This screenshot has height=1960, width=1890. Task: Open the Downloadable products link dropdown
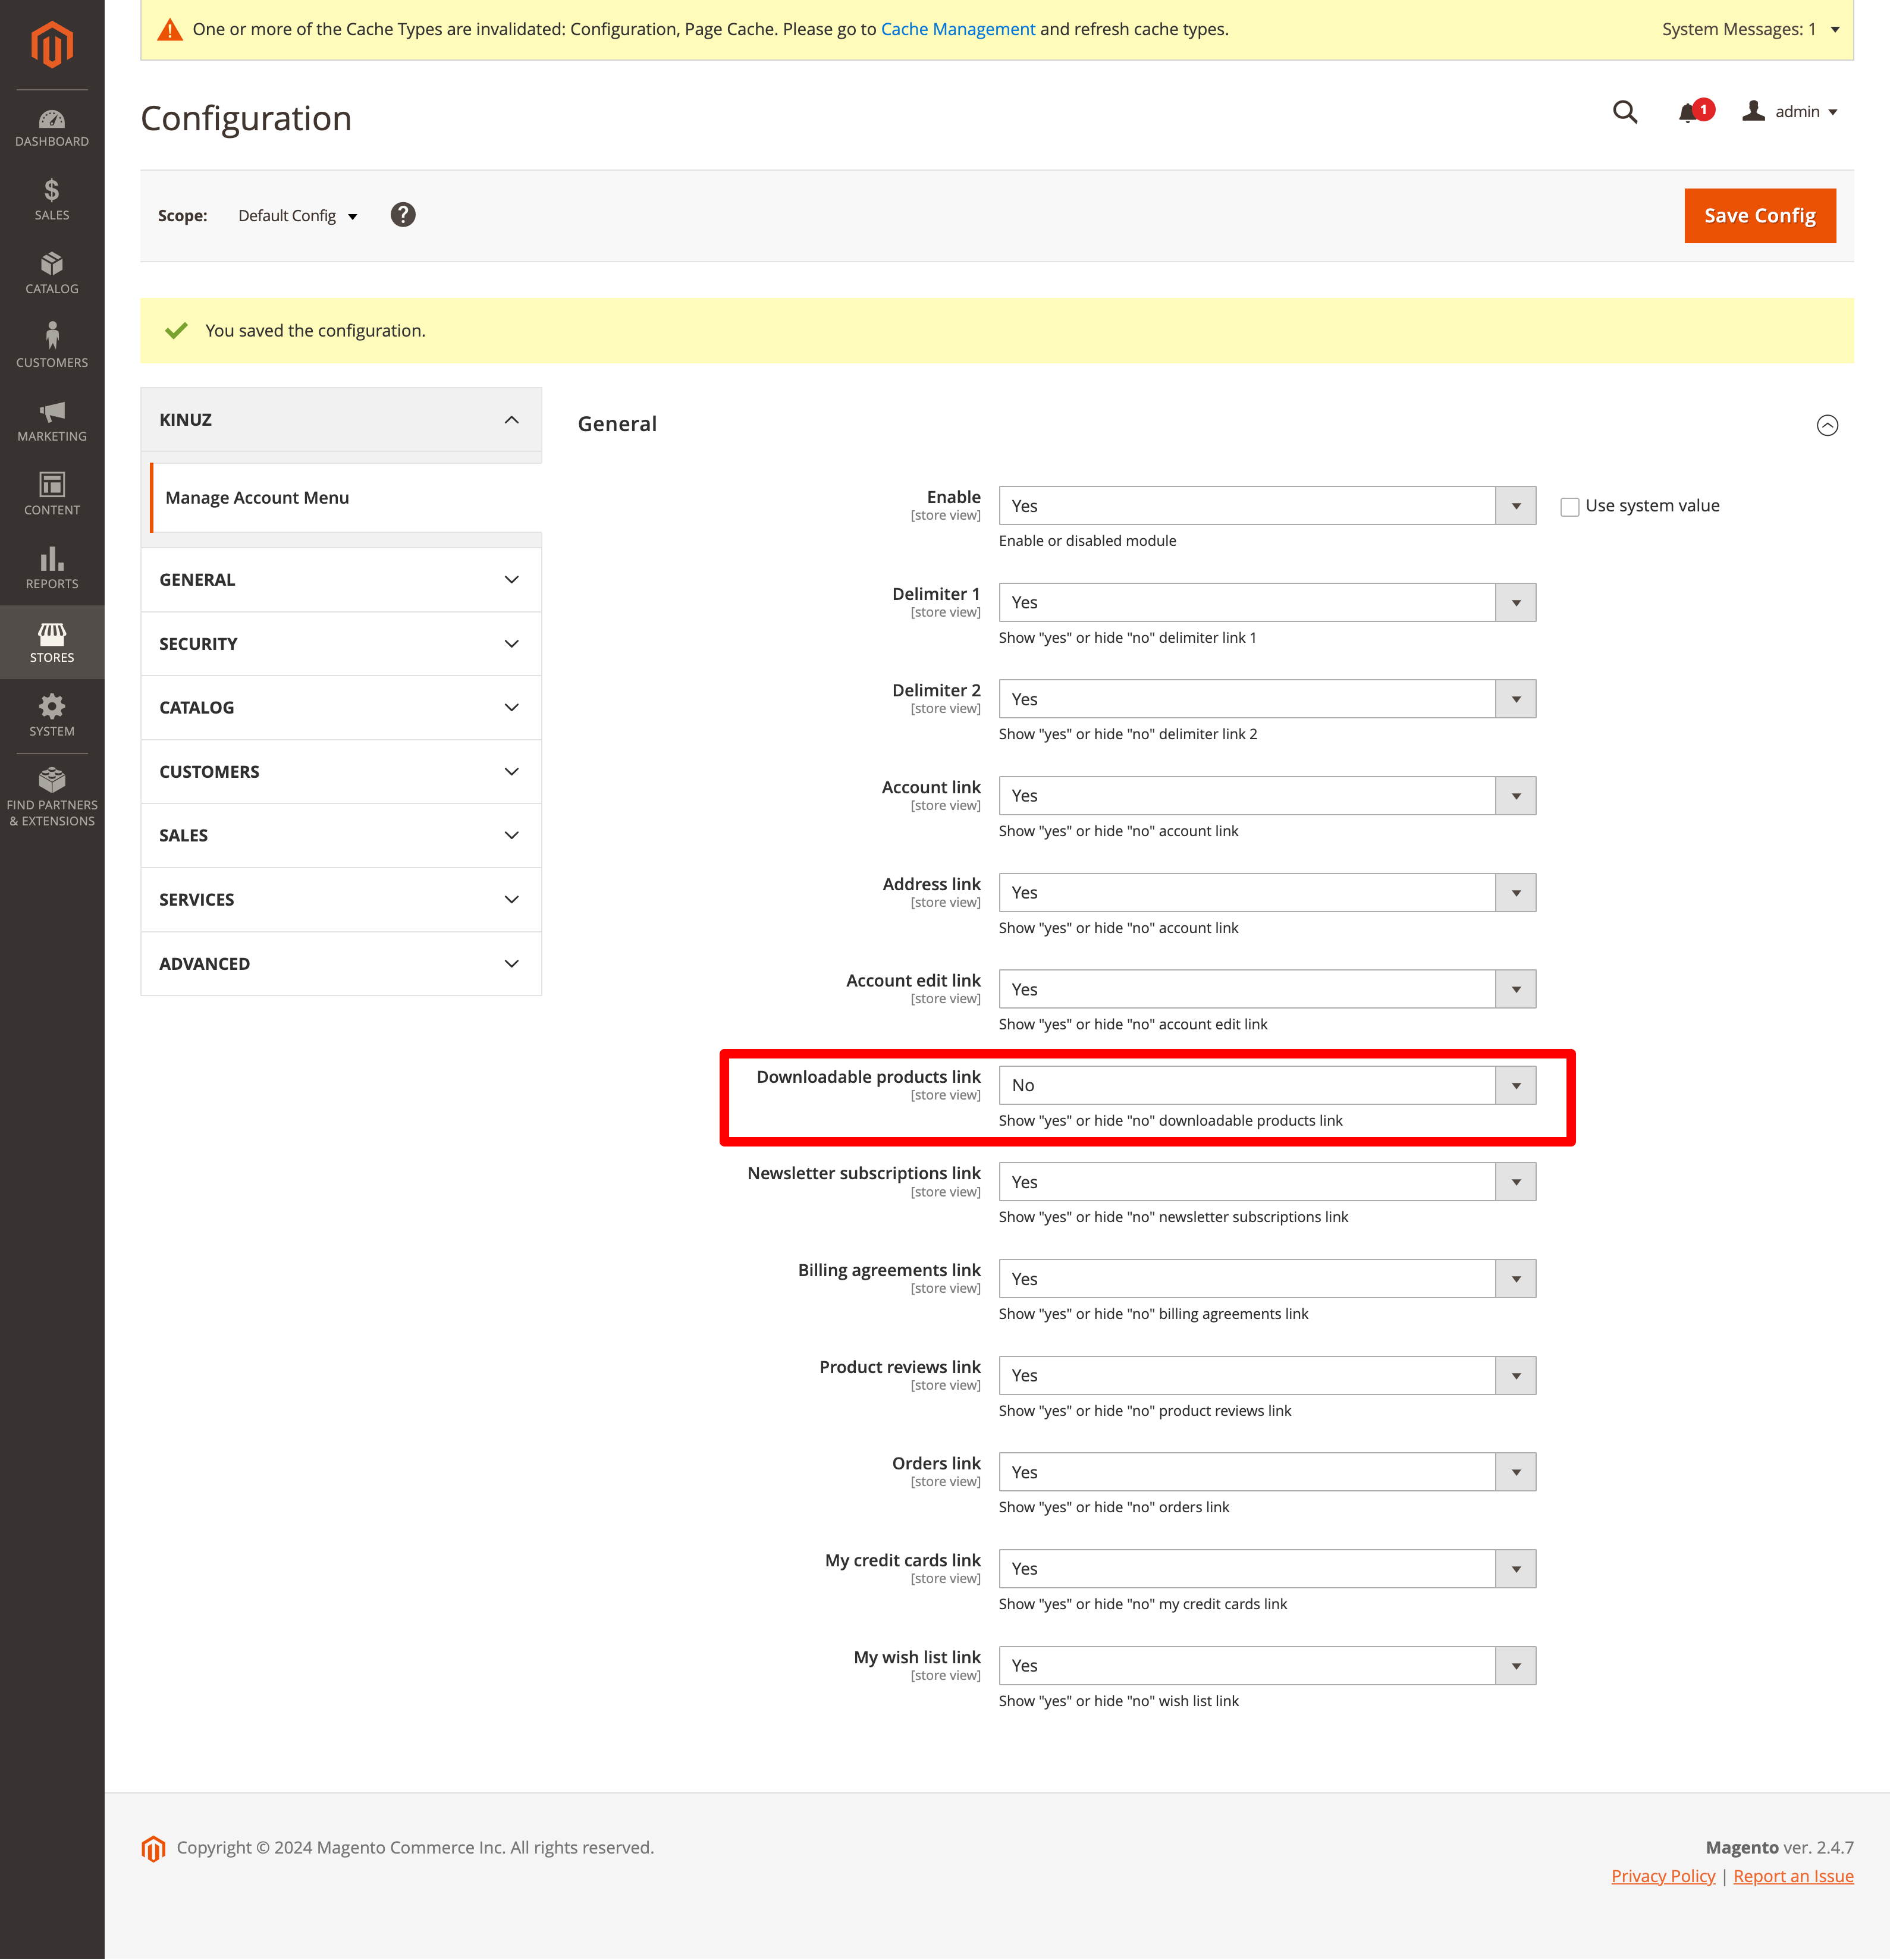pyautogui.click(x=1267, y=1086)
